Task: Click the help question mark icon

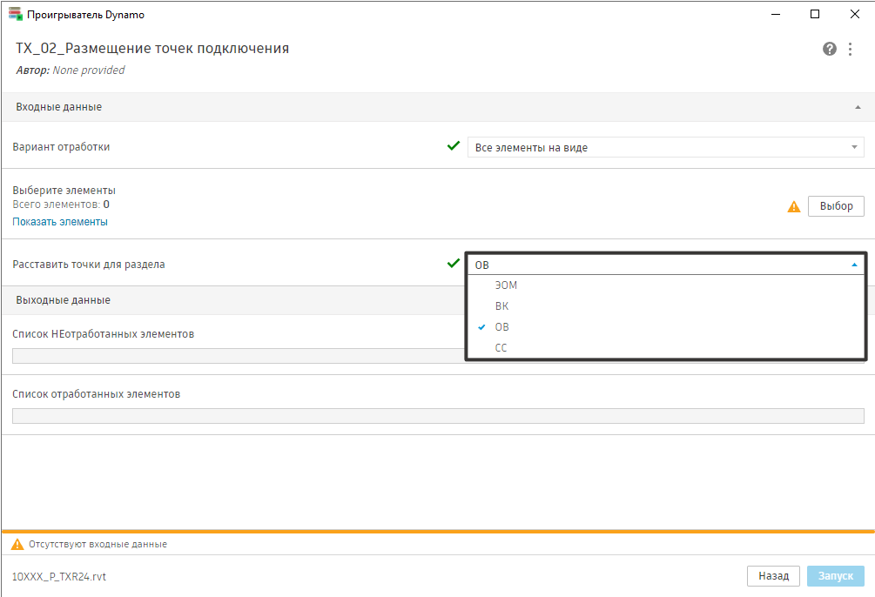Action: click(x=830, y=49)
